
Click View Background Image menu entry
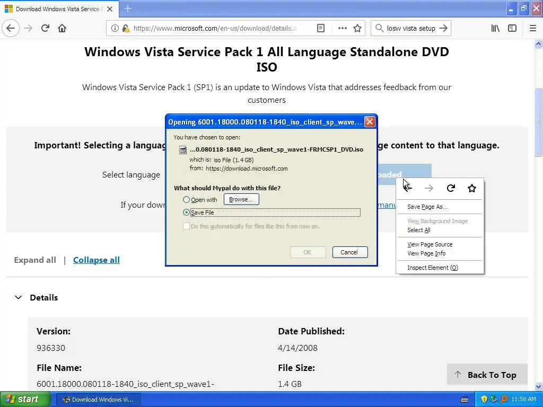(x=440, y=221)
